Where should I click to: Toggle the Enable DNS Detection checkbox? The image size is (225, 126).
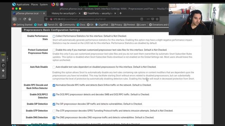click(x=54, y=118)
